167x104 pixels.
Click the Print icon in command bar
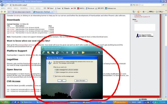click(144, 12)
